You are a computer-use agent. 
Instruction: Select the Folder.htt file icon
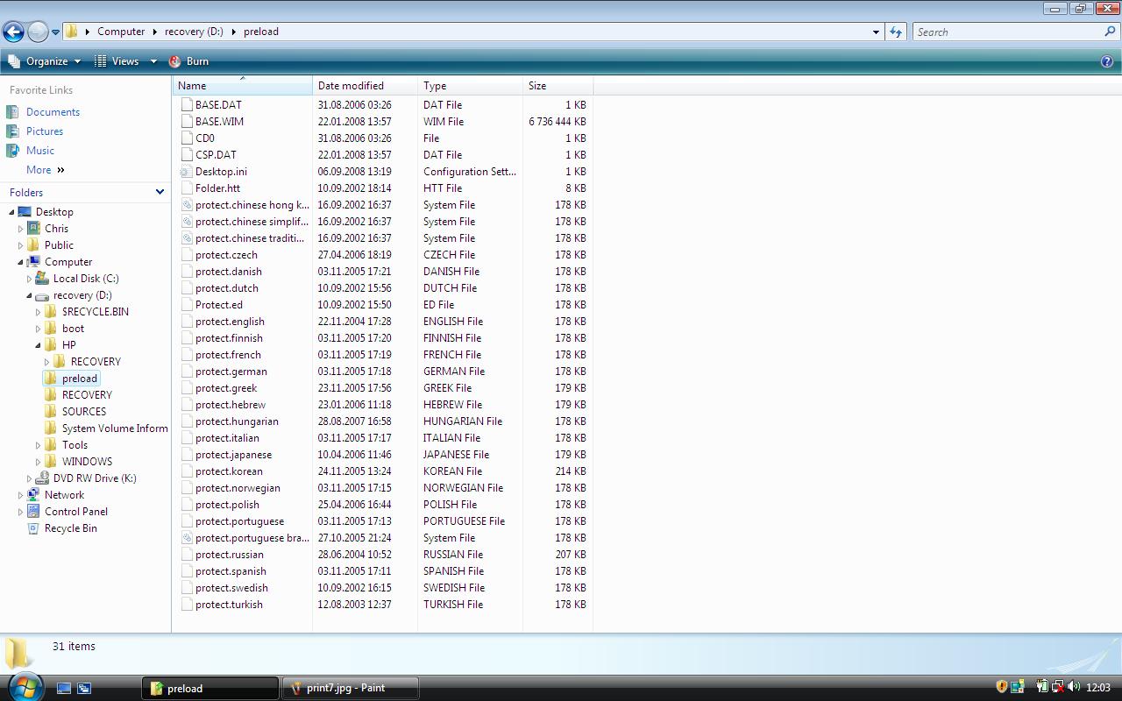[186, 188]
